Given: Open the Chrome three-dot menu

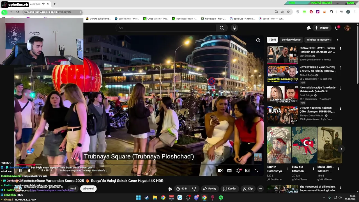Looking at the screenshot, I should [355, 12].
